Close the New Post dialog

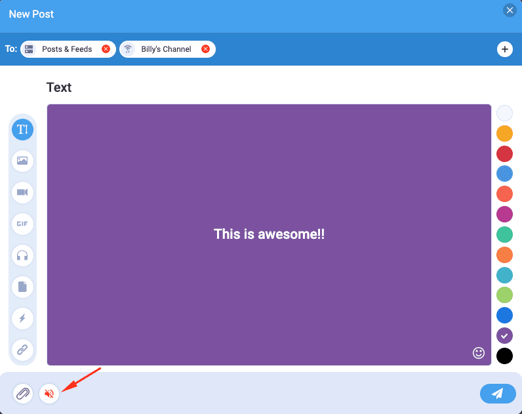510,10
